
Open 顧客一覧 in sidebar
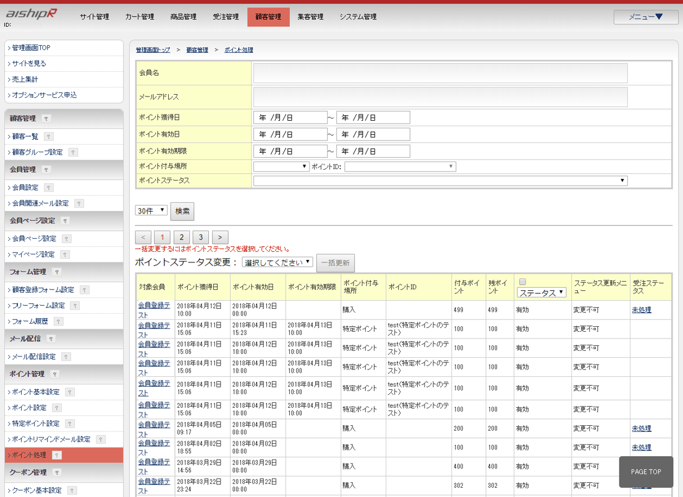click(x=25, y=137)
